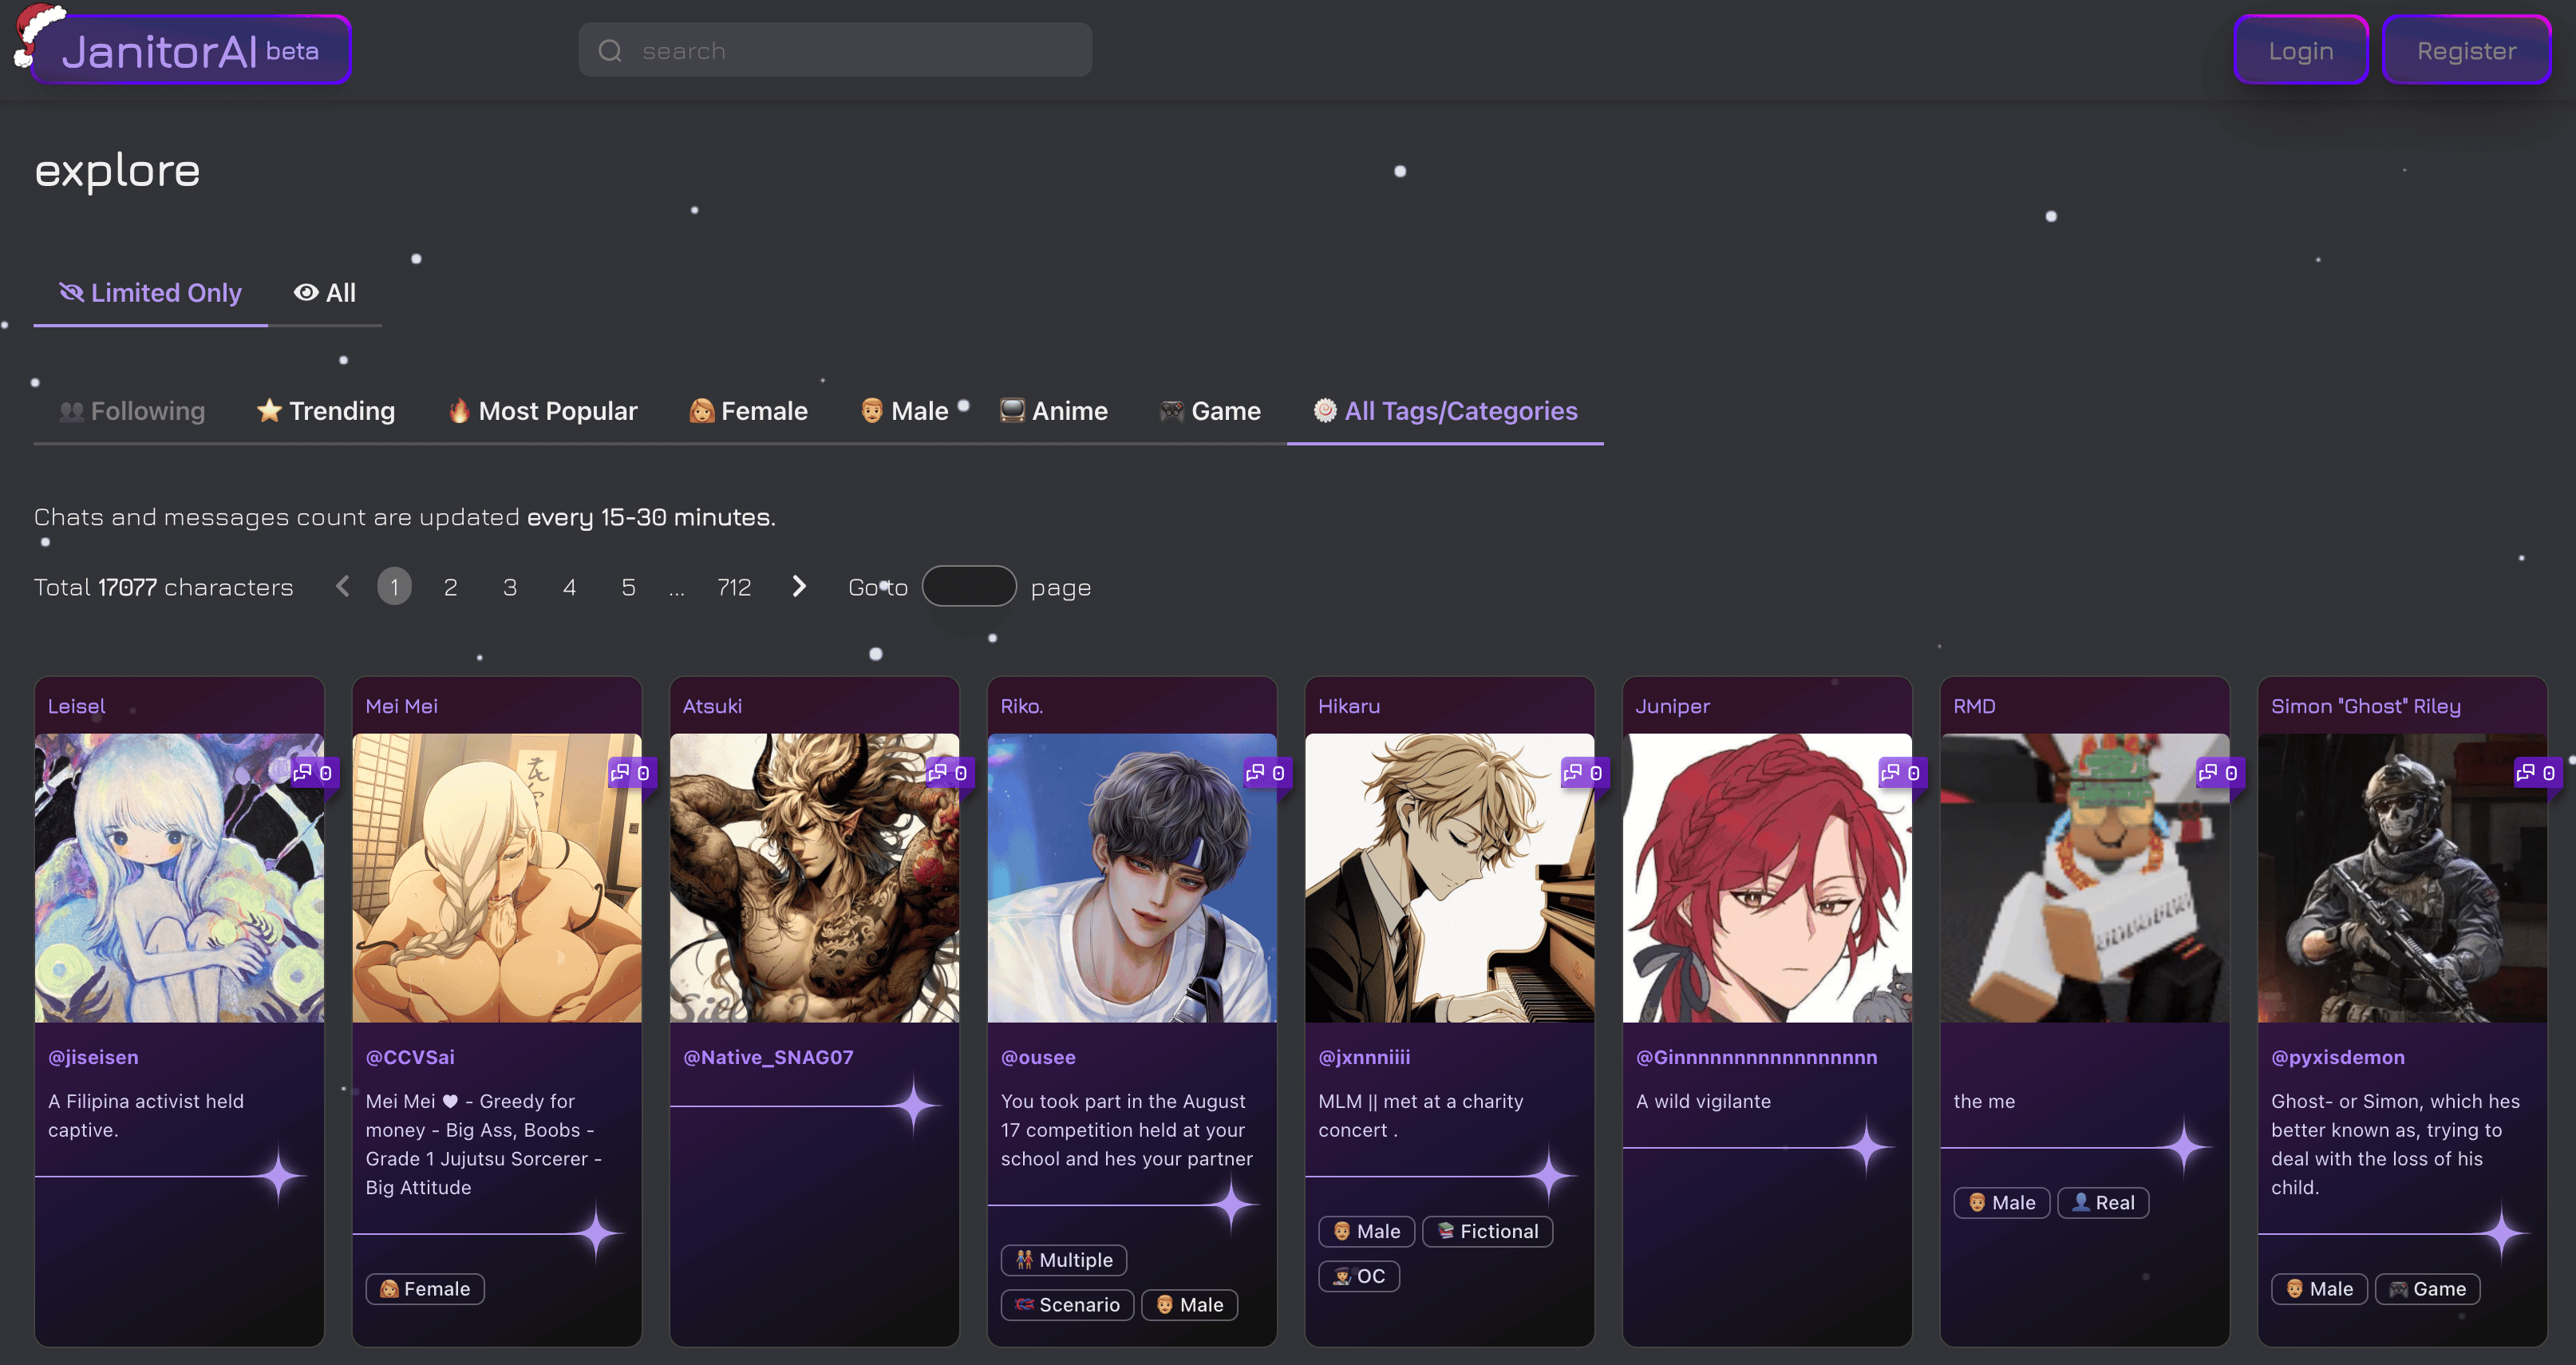Select the Trending tab
Viewport: 2576px width, 1365px height.
click(x=326, y=411)
